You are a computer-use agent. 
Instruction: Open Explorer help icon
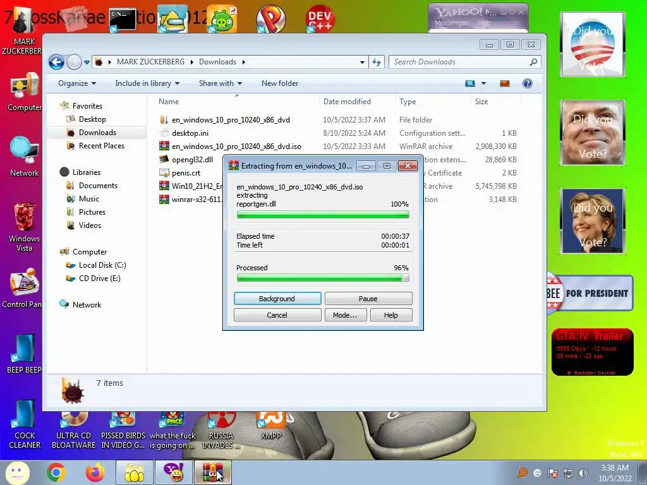click(528, 84)
